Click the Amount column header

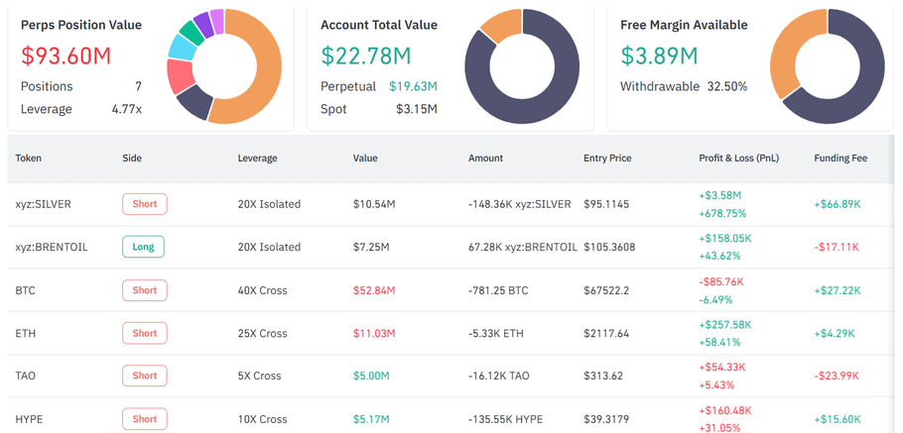(x=485, y=158)
